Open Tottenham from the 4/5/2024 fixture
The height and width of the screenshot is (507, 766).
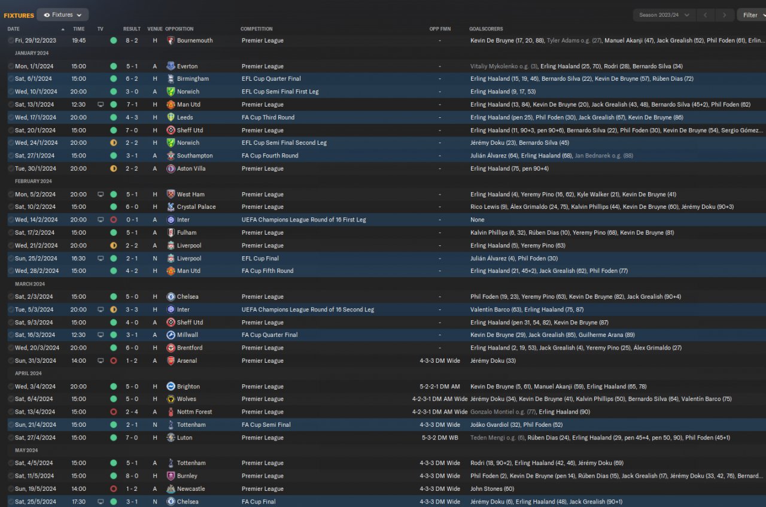click(x=191, y=463)
